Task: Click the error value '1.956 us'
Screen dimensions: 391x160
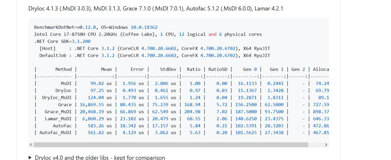Action: (133, 83)
